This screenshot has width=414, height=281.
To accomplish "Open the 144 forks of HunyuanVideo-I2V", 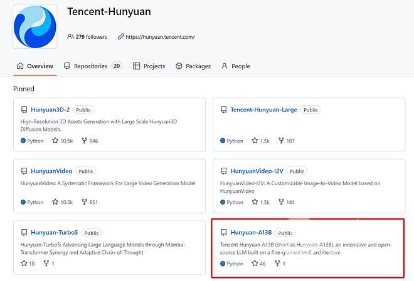I will [290, 202].
